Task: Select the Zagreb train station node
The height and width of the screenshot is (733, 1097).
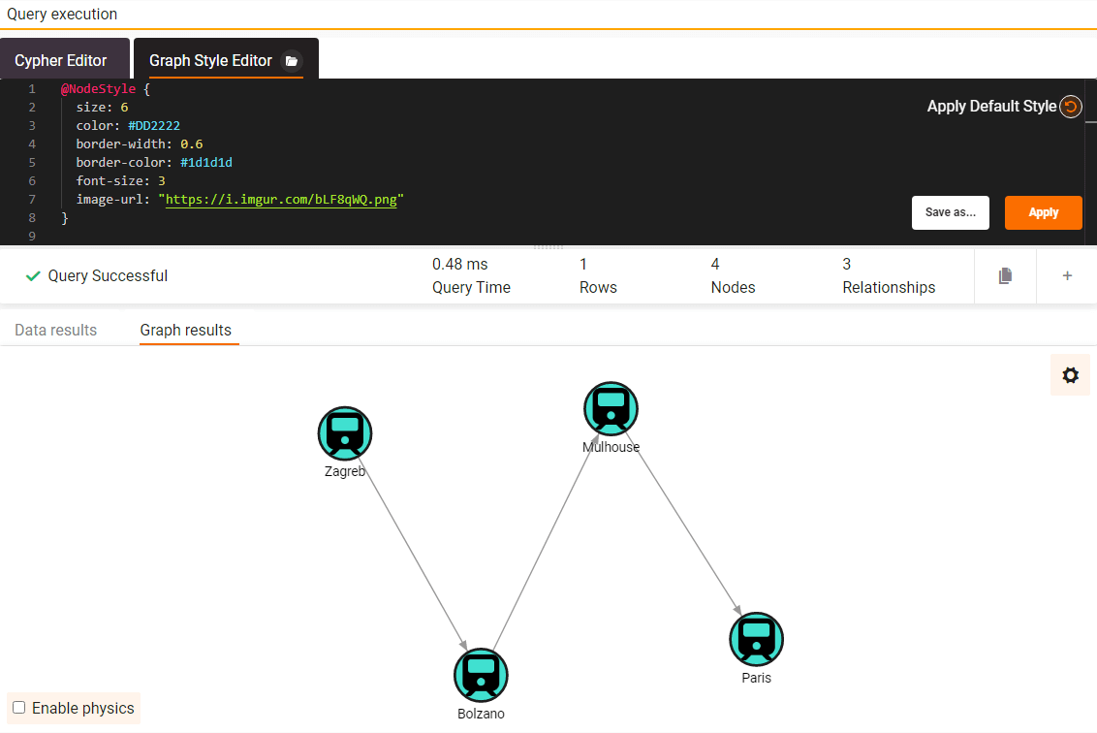Action: pos(345,433)
